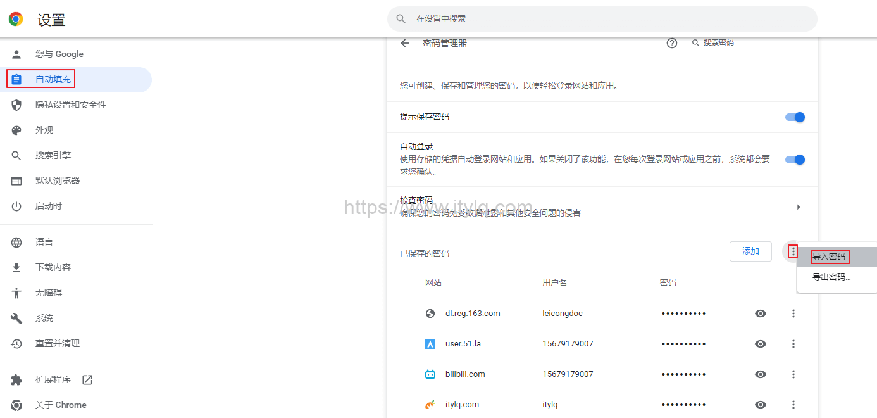
Task: Click the 下载内容 download icon
Action: [x=16, y=268]
